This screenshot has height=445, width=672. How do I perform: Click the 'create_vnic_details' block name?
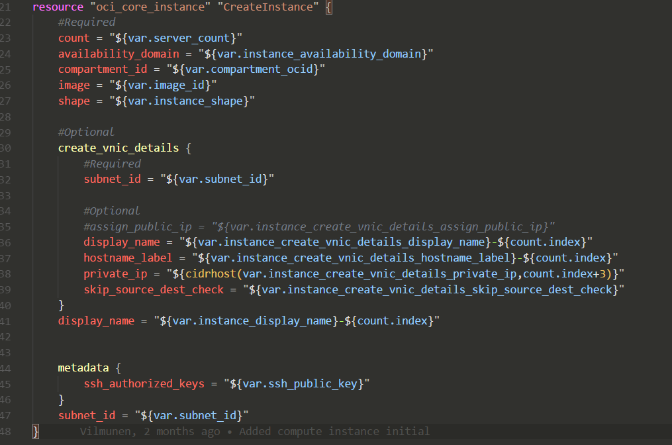(x=119, y=148)
